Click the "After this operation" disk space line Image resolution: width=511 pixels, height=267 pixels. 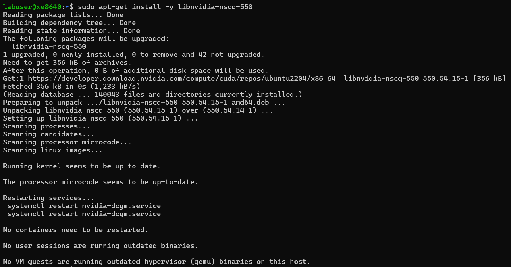[136, 71]
